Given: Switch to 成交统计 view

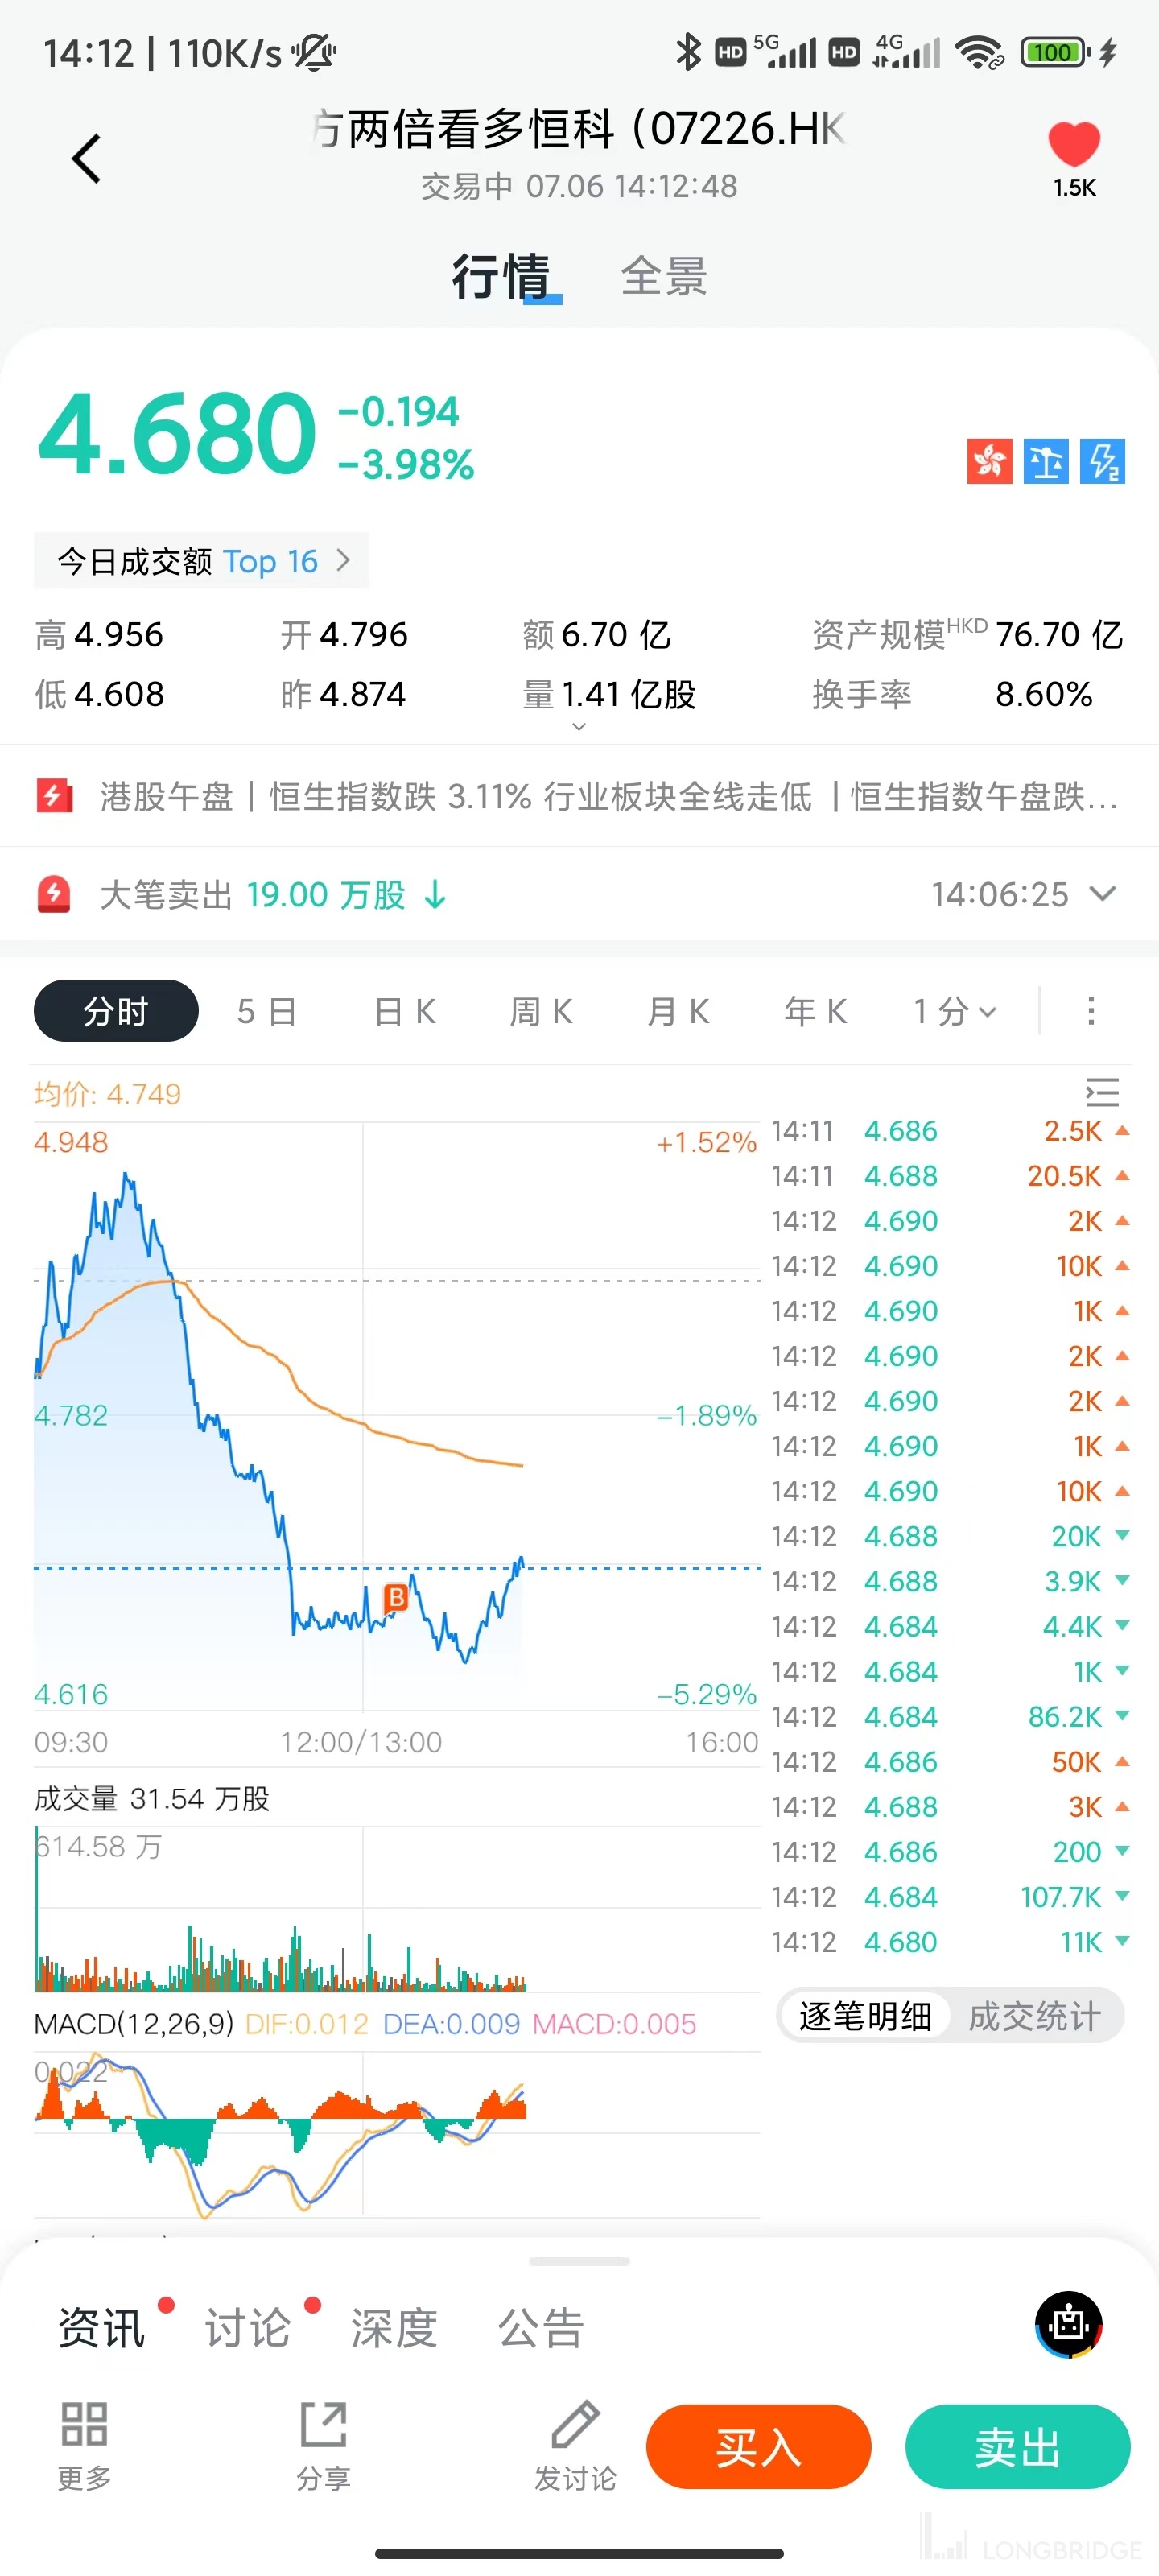Looking at the screenshot, I should tap(1034, 2016).
